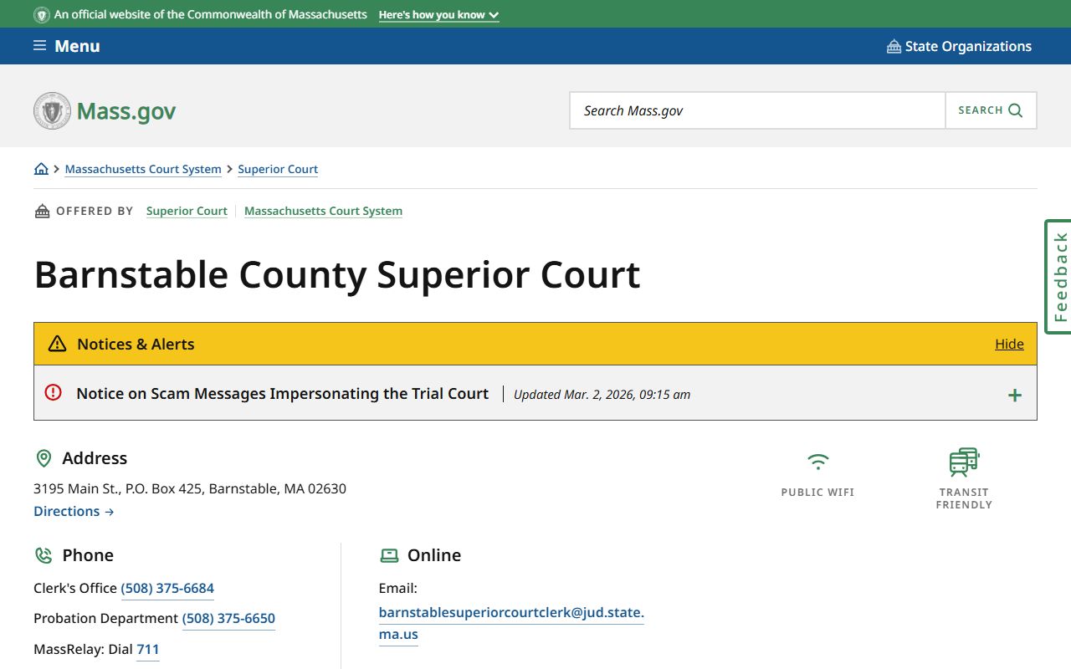Click the SEARCH button

(991, 110)
